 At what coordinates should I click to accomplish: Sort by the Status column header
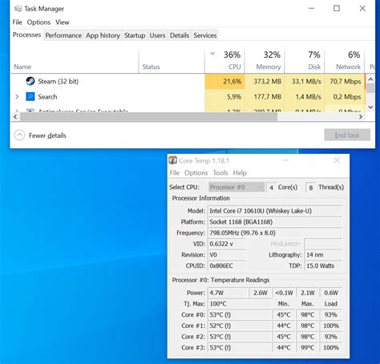[172, 61]
